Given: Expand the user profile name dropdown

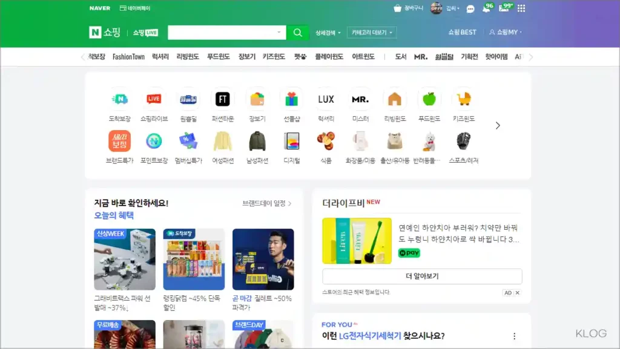Looking at the screenshot, I should pyautogui.click(x=453, y=8).
